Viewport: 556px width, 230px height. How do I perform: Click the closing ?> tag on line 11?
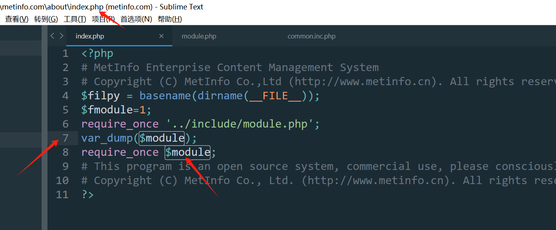(88, 195)
